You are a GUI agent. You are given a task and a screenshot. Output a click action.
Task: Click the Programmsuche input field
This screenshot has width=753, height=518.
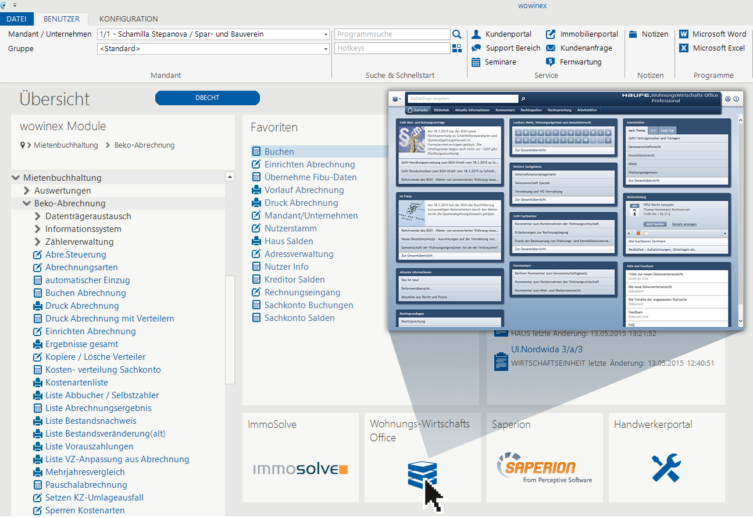[392, 34]
